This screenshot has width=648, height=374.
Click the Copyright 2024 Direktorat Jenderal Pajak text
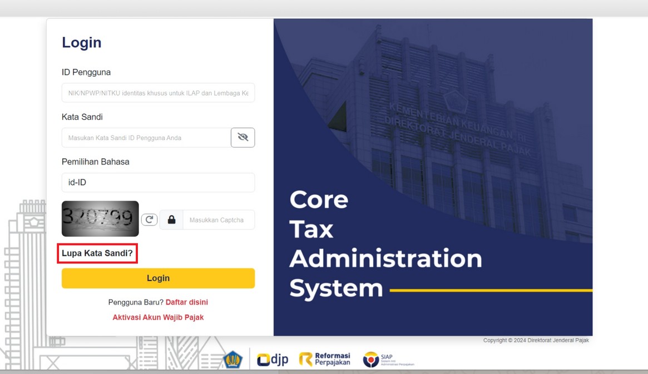(536, 340)
